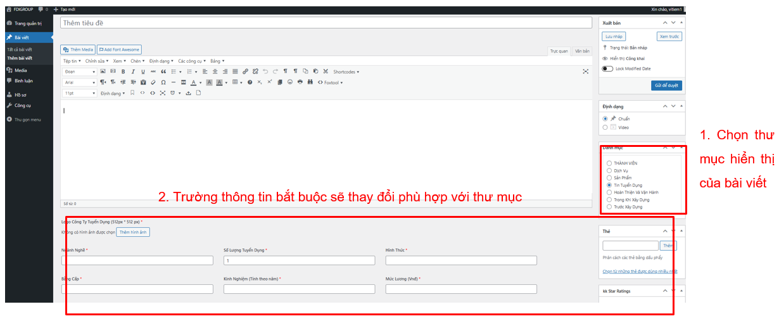Toggle the Lock Modified Date switch
The image size is (779, 328).
[x=608, y=68]
